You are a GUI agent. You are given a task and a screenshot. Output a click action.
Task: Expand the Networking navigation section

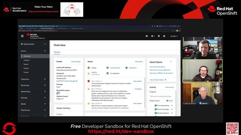pos(34,91)
